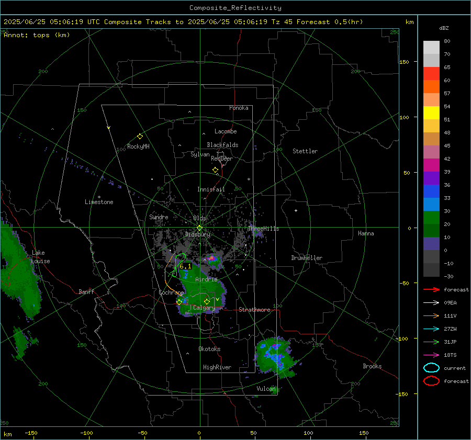Click the Brooks city label
The height and width of the screenshot is (440, 471).
tap(372, 366)
